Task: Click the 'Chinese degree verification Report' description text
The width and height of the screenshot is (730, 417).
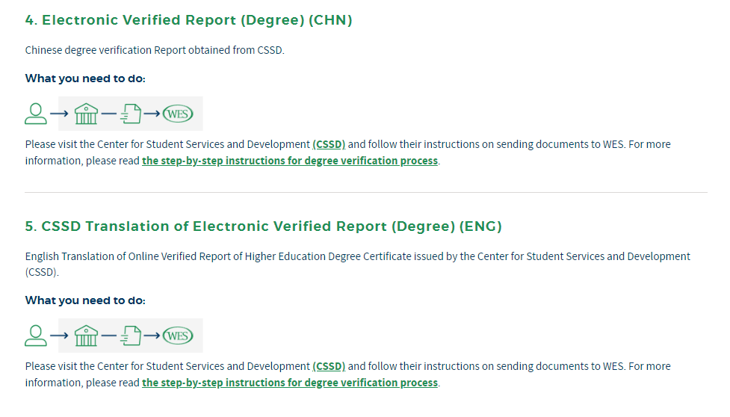Action: [x=155, y=50]
